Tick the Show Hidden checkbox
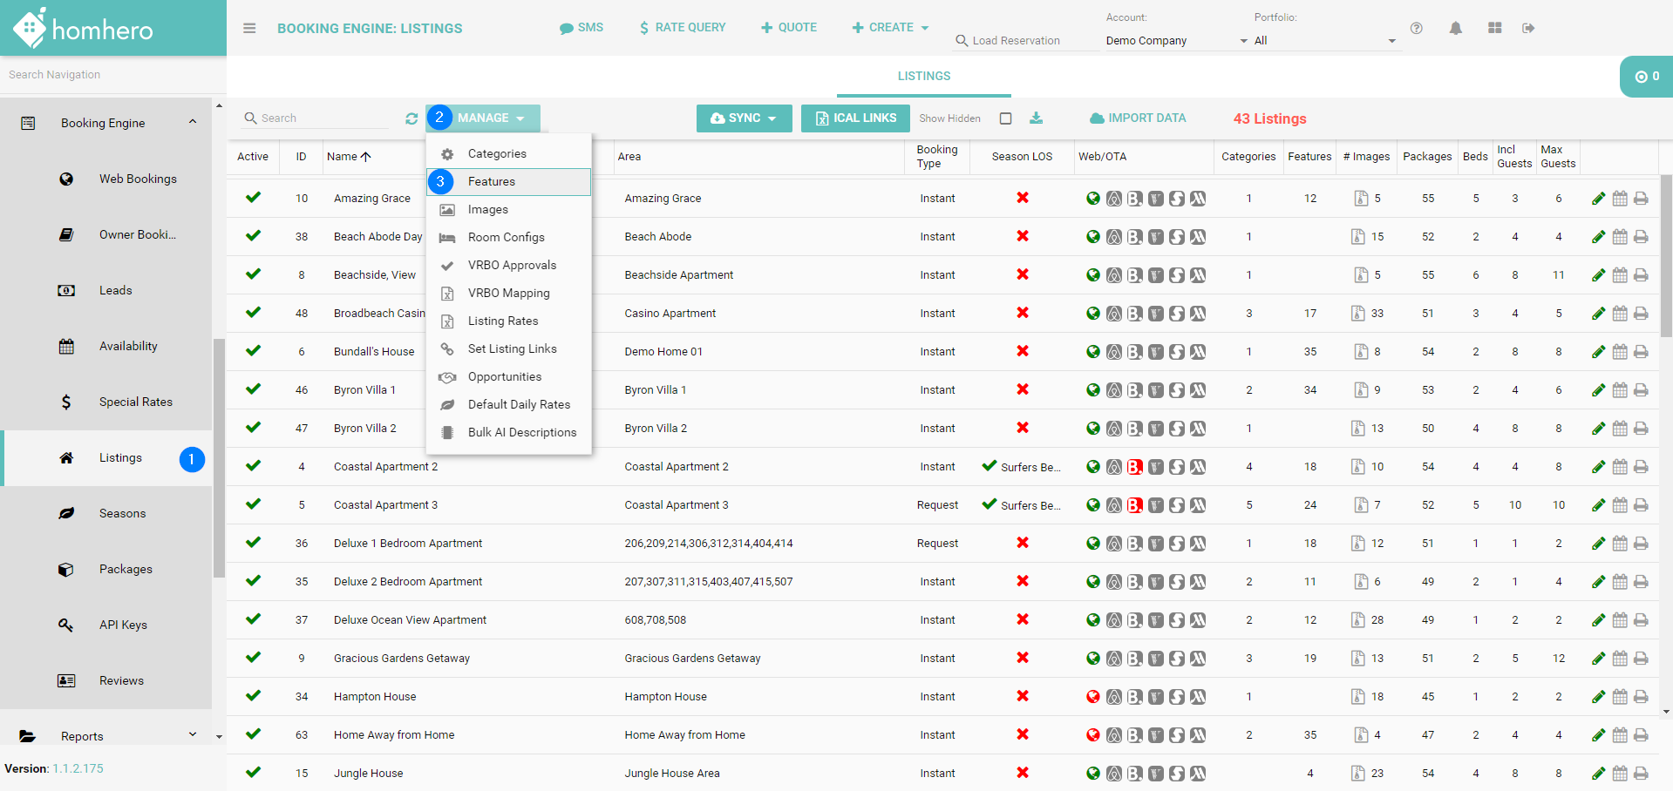Screen dimensions: 1673x791 [1005, 118]
